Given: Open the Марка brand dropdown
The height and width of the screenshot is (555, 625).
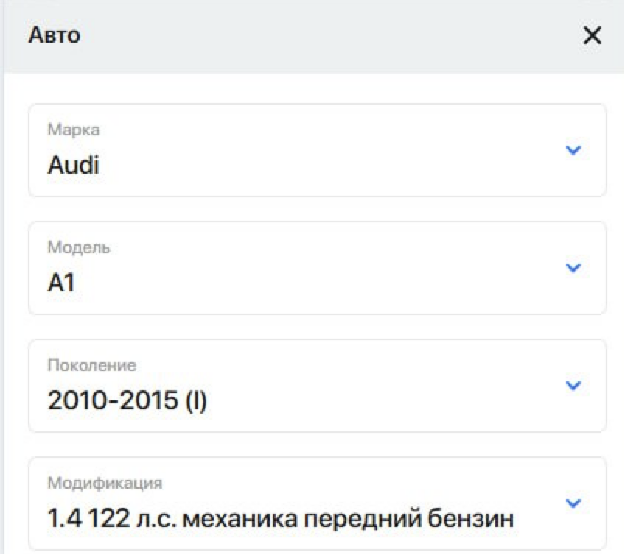Looking at the screenshot, I should [x=317, y=150].
